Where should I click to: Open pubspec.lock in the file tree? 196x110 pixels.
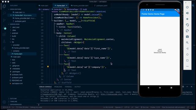(x=17, y=75)
